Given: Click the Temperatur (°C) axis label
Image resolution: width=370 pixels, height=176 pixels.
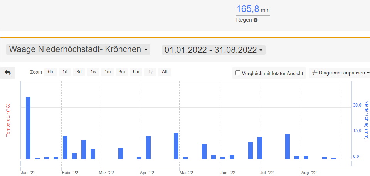Looking at the screenshot, I should click(x=7, y=120).
